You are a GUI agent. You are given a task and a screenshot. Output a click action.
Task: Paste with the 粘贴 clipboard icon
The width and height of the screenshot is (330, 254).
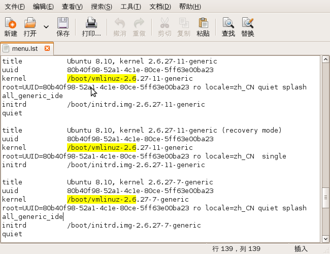click(x=203, y=23)
